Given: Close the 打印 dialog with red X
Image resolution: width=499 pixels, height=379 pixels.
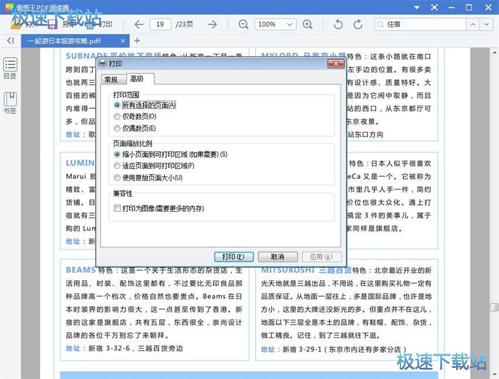Looking at the screenshot, I should click(x=336, y=63).
